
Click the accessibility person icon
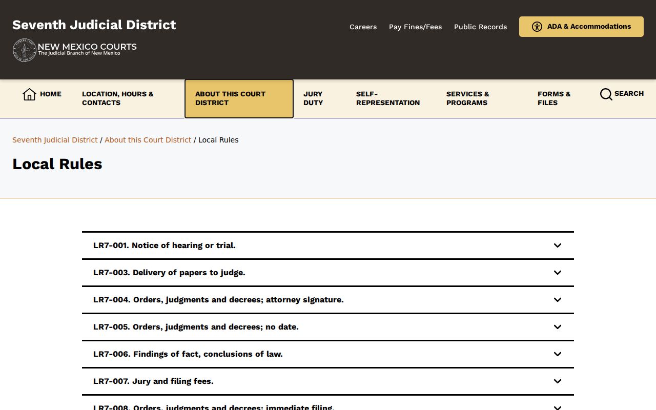537,27
